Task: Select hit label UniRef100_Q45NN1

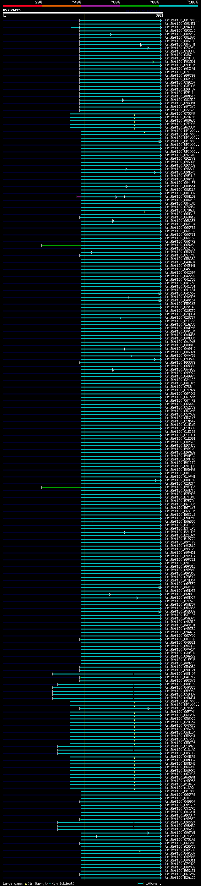Action: (180, 266)
